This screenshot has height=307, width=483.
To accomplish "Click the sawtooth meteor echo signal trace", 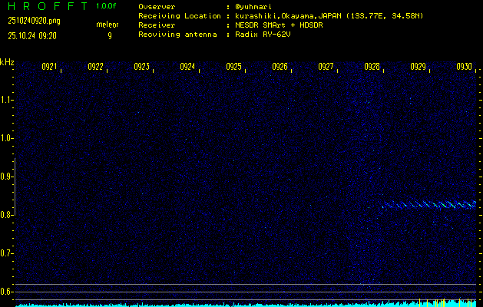I will click(x=428, y=205).
